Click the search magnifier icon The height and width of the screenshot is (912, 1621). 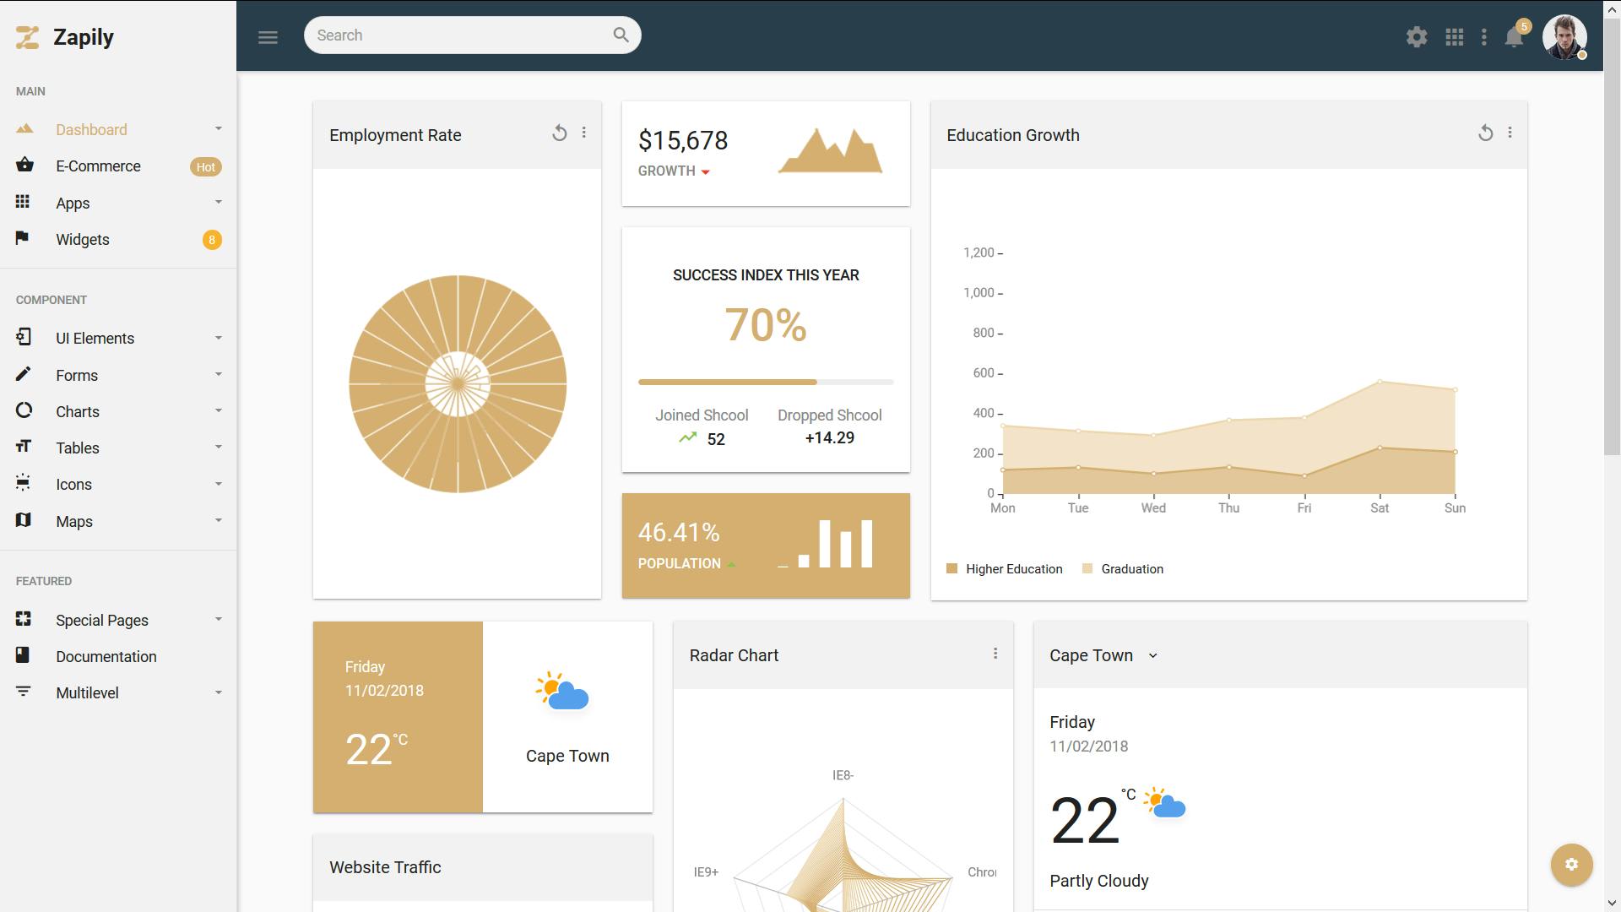pos(621,35)
